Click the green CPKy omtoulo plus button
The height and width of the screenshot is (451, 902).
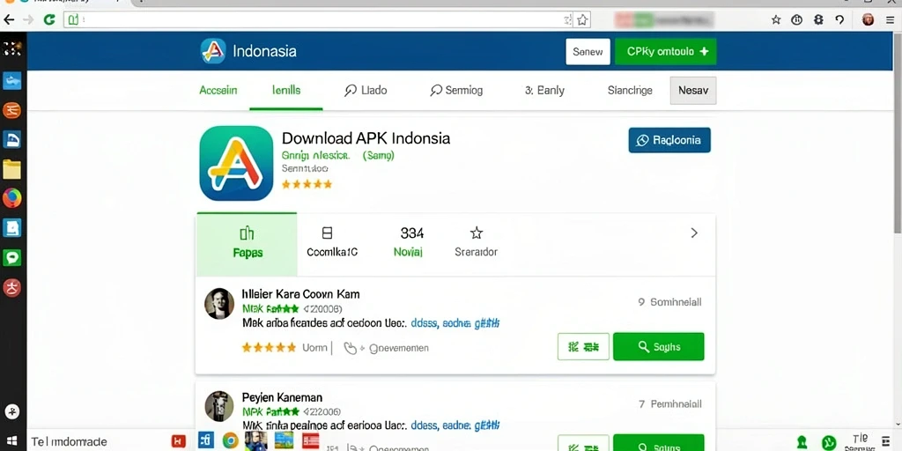pos(666,52)
